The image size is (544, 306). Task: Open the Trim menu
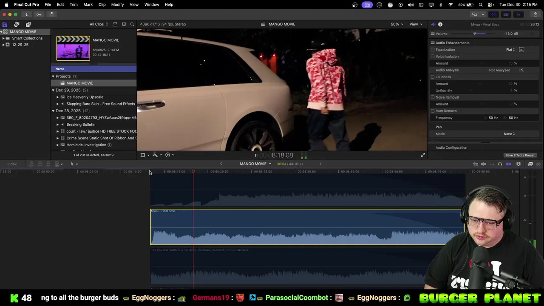coord(74,5)
